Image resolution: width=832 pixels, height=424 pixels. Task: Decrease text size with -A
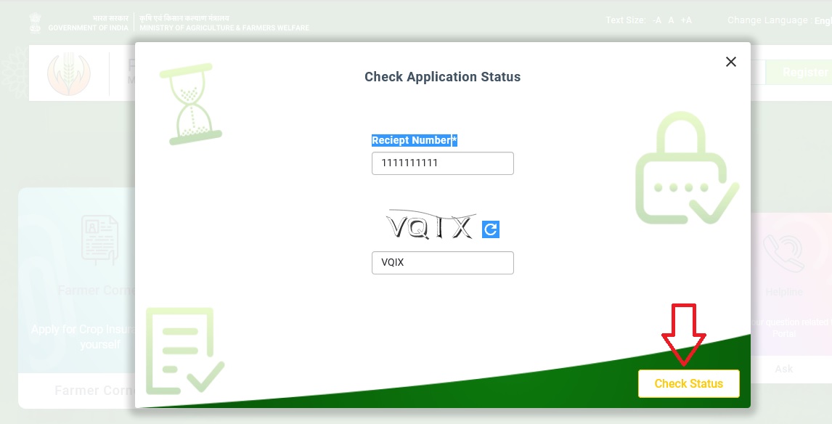657,20
